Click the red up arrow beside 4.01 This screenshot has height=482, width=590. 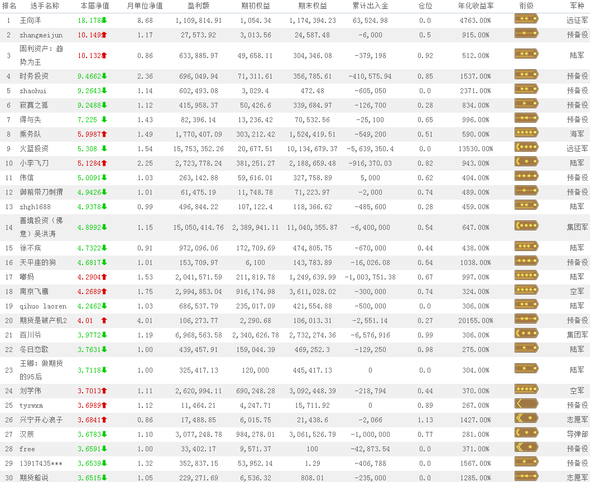coord(104,321)
